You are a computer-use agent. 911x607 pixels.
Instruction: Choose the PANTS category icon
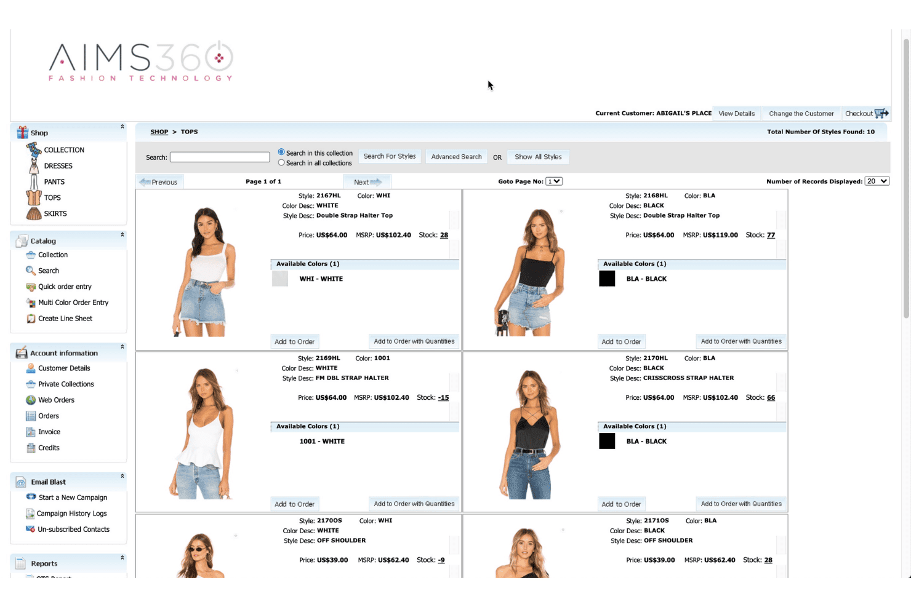click(34, 181)
